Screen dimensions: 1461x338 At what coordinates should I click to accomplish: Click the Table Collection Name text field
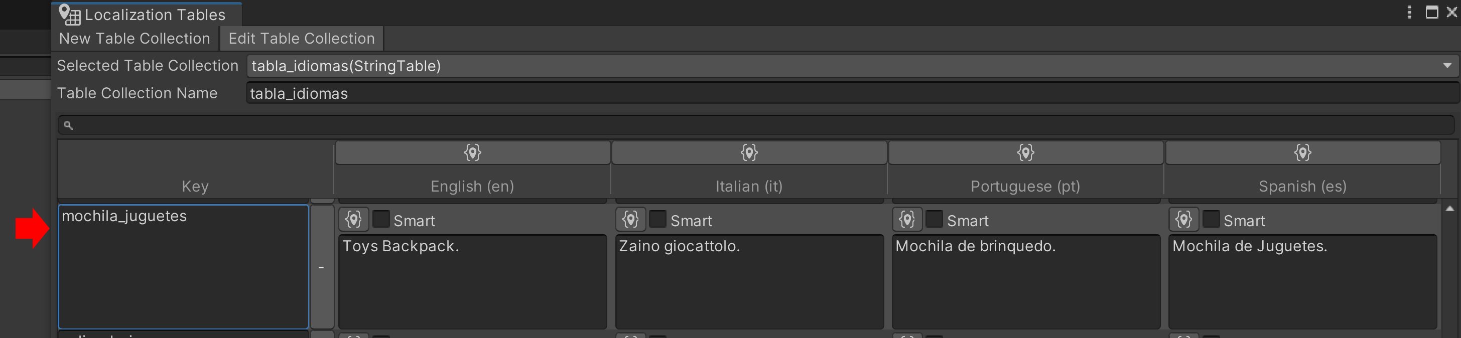coord(851,94)
